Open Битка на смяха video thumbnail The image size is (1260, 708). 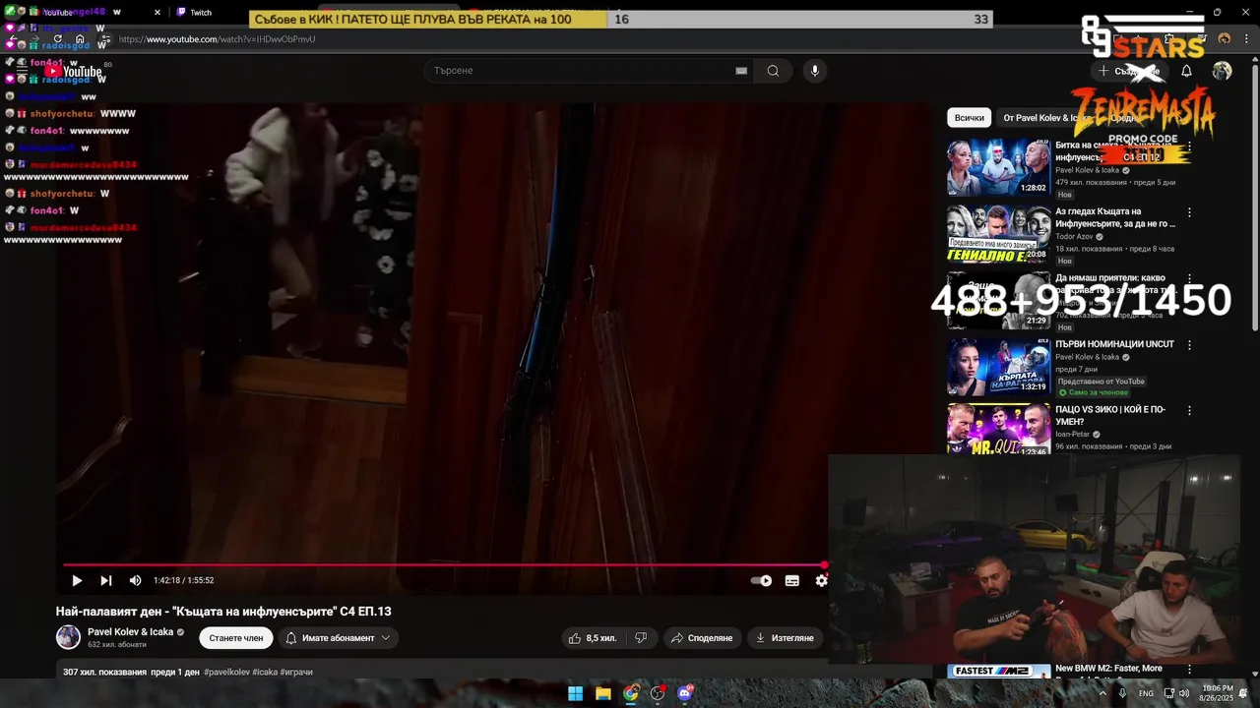coord(998,167)
